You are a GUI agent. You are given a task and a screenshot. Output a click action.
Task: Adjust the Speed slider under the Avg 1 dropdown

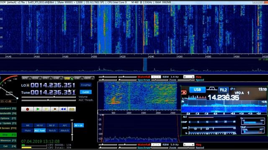(x=186, y=148)
